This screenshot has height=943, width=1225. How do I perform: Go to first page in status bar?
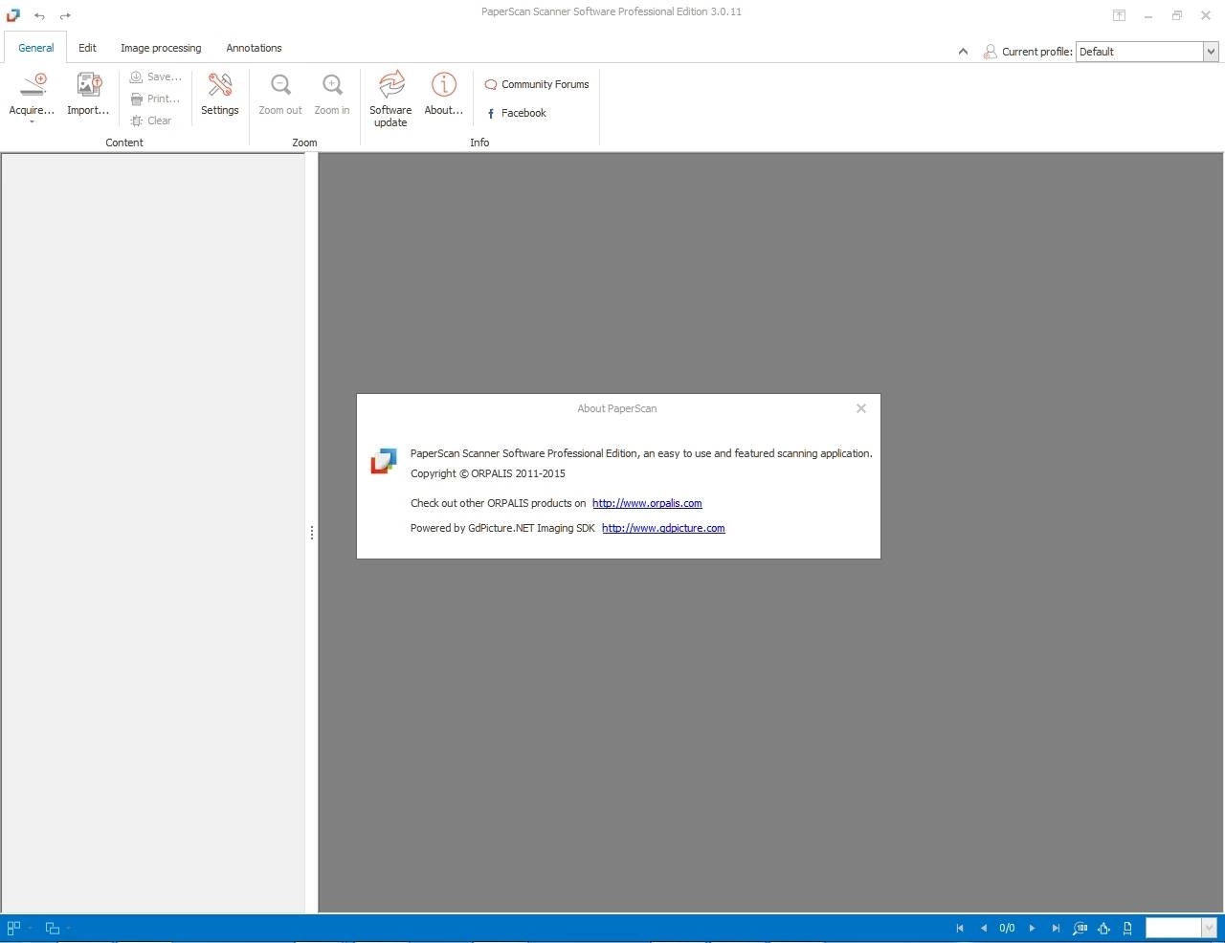[960, 928]
